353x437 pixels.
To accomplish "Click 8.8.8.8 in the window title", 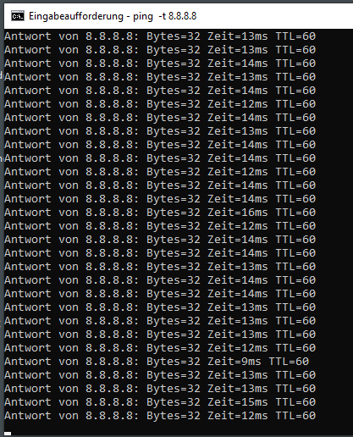I will (182, 16).
